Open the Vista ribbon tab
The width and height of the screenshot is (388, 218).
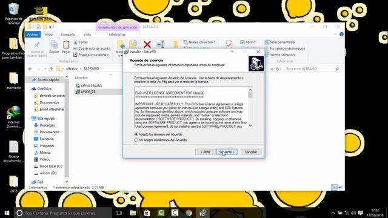[x=87, y=35]
